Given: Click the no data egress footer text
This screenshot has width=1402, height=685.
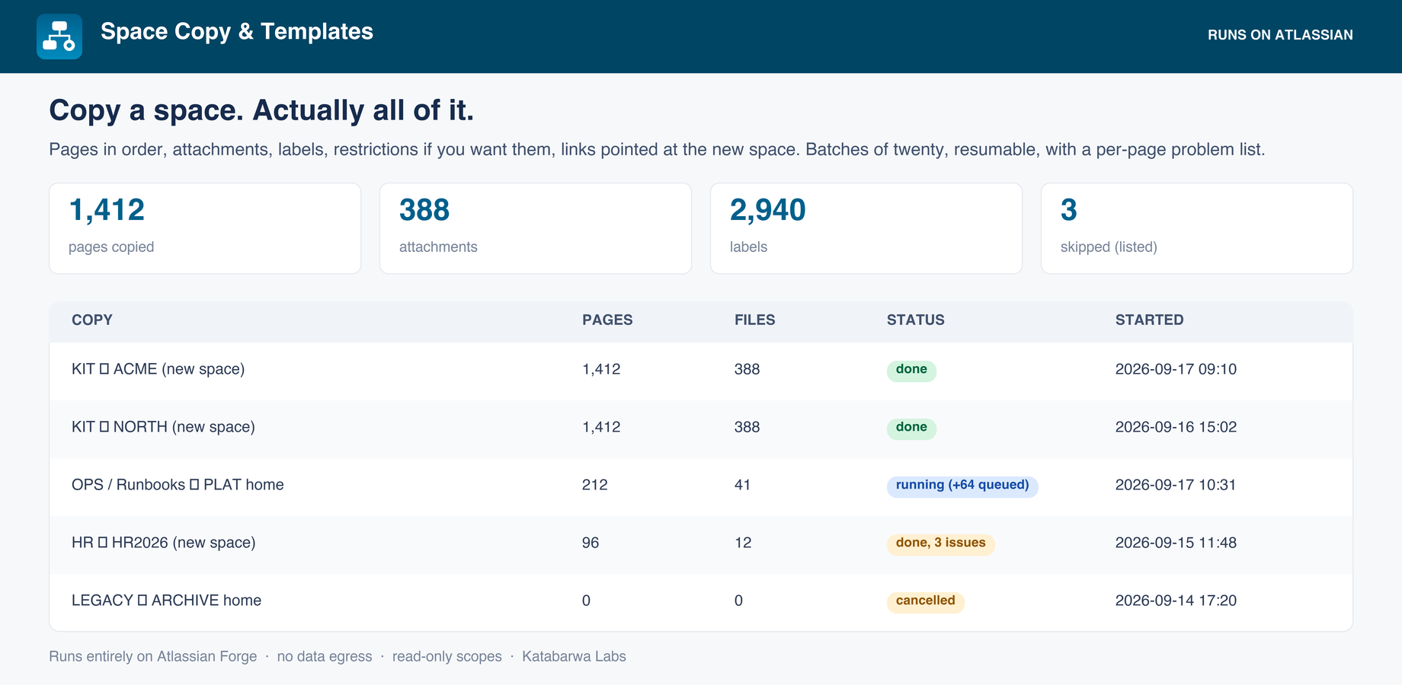Looking at the screenshot, I should click(325, 656).
